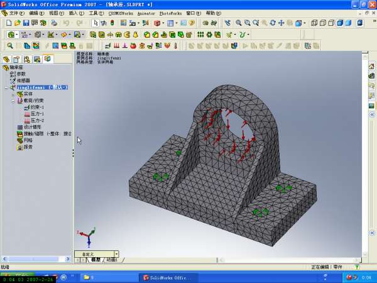Image resolution: width=377 pixels, height=283 pixels.
Task: Expand the 实体 node in the tree
Action: pyautogui.click(x=12, y=94)
